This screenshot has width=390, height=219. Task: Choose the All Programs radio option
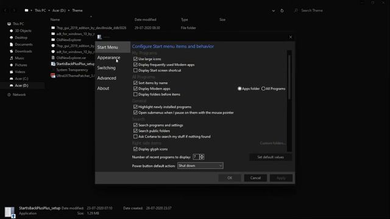click(x=263, y=89)
